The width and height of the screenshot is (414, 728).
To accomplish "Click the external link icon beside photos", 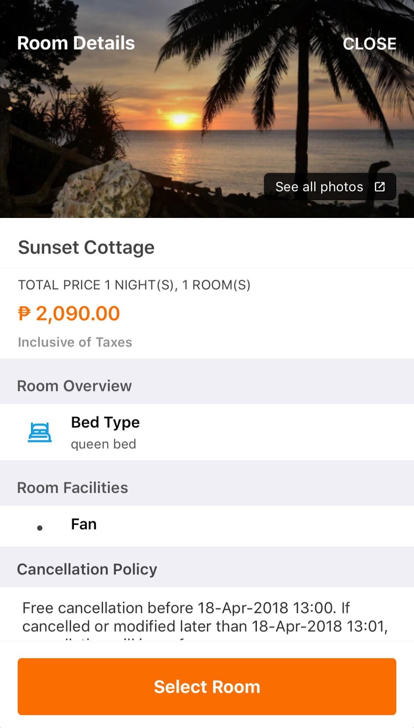I will [380, 187].
